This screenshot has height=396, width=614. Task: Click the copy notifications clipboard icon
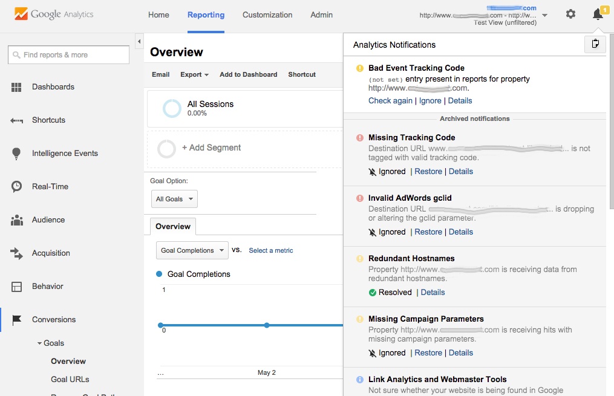pos(595,44)
